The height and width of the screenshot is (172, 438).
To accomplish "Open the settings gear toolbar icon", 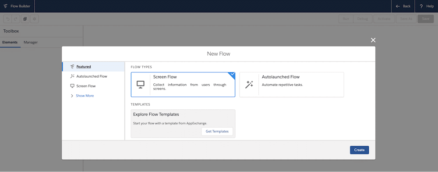I will 35,19.
